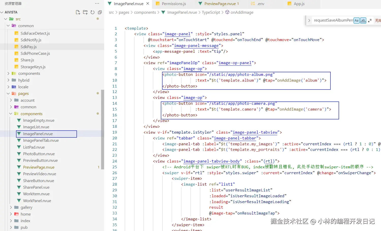Toggle the search replace panel chevron
This screenshot has height=231, width=381.
(309, 20)
